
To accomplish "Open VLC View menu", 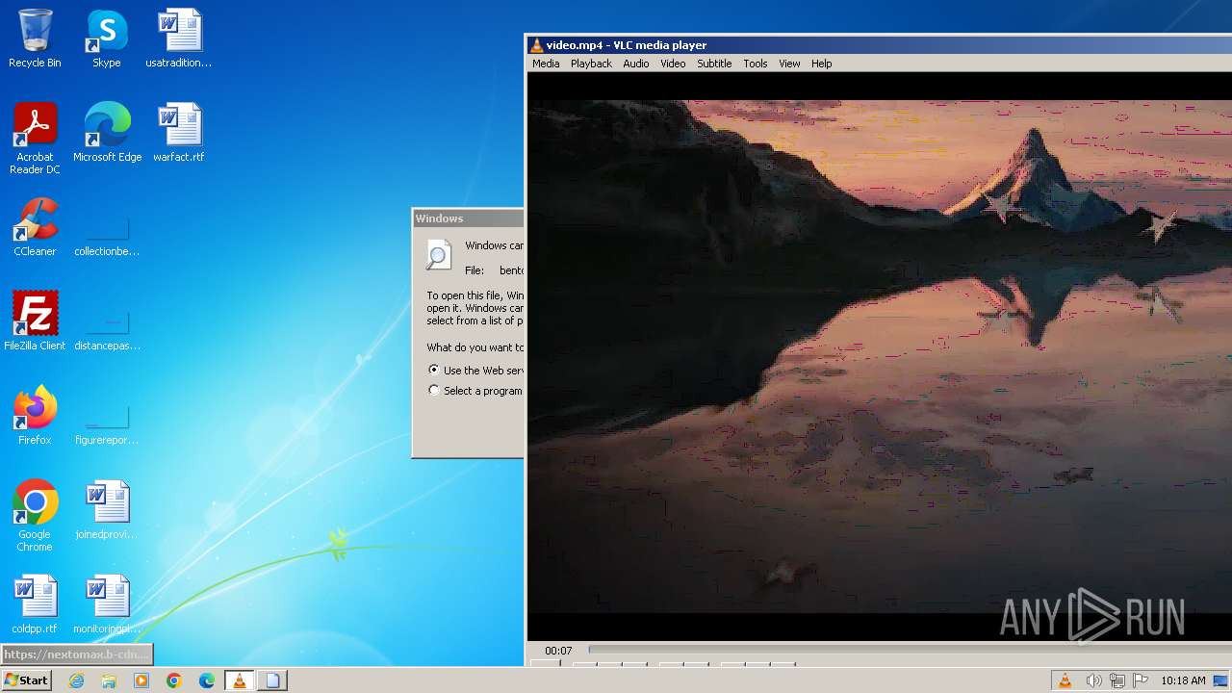I will coord(789,64).
